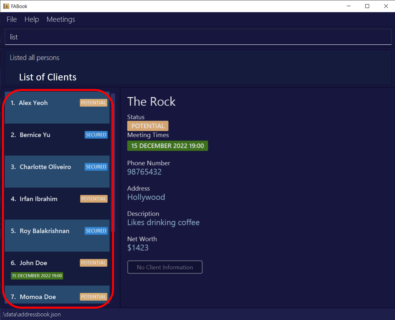
Task: Select Bernice Yu client card
Action: pos(57,140)
